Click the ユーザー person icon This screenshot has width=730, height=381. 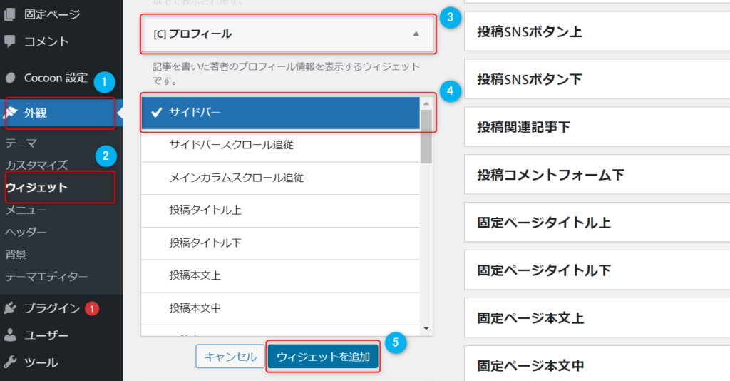[10, 335]
